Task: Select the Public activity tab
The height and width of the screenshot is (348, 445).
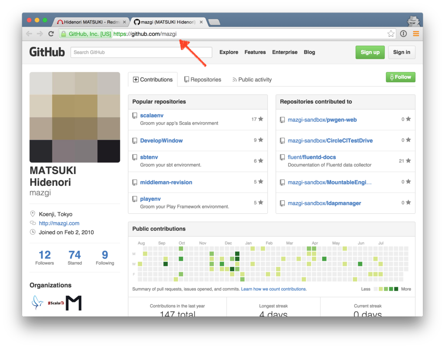Action: coord(252,80)
